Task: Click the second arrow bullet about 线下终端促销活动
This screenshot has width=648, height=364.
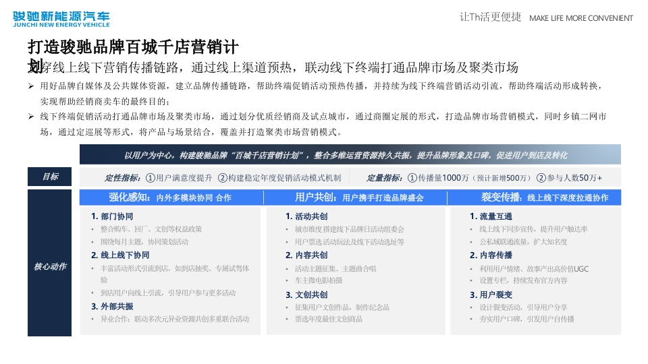Action: [32, 116]
